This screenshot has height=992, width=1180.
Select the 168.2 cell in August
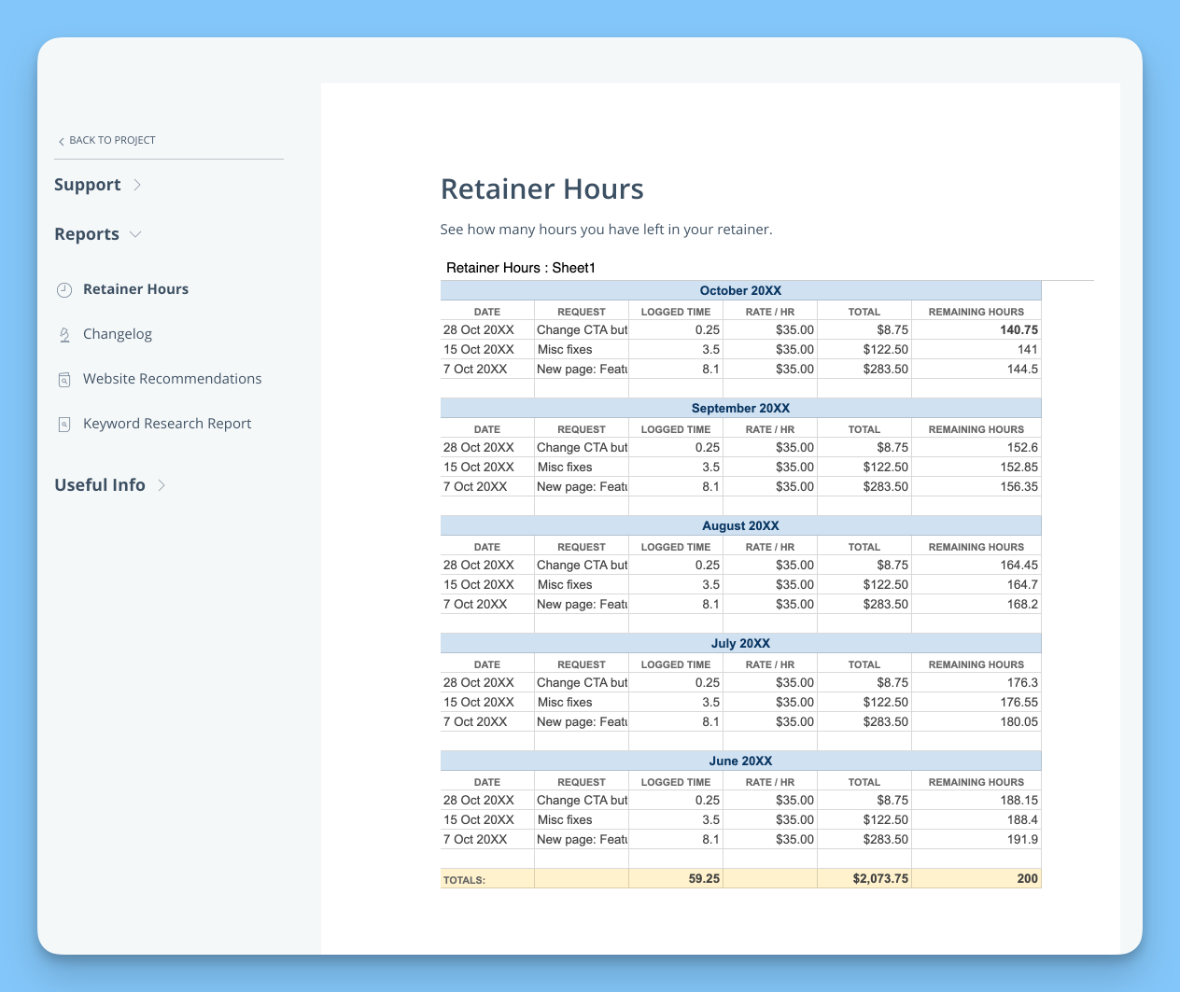tap(976, 604)
